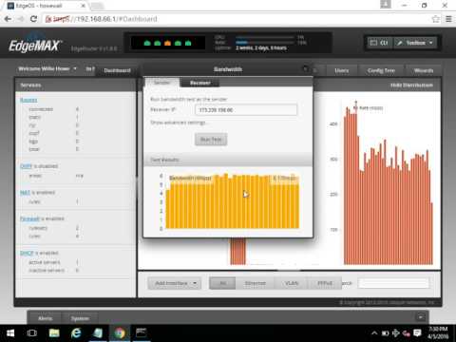The width and height of the screenshot is (456, 342).
Task: Show hidden system tray icons
Action: [374, 333]
